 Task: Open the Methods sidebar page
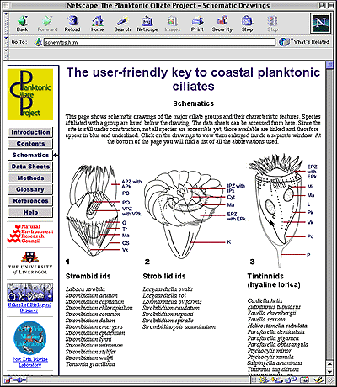(x=30, y=178)
